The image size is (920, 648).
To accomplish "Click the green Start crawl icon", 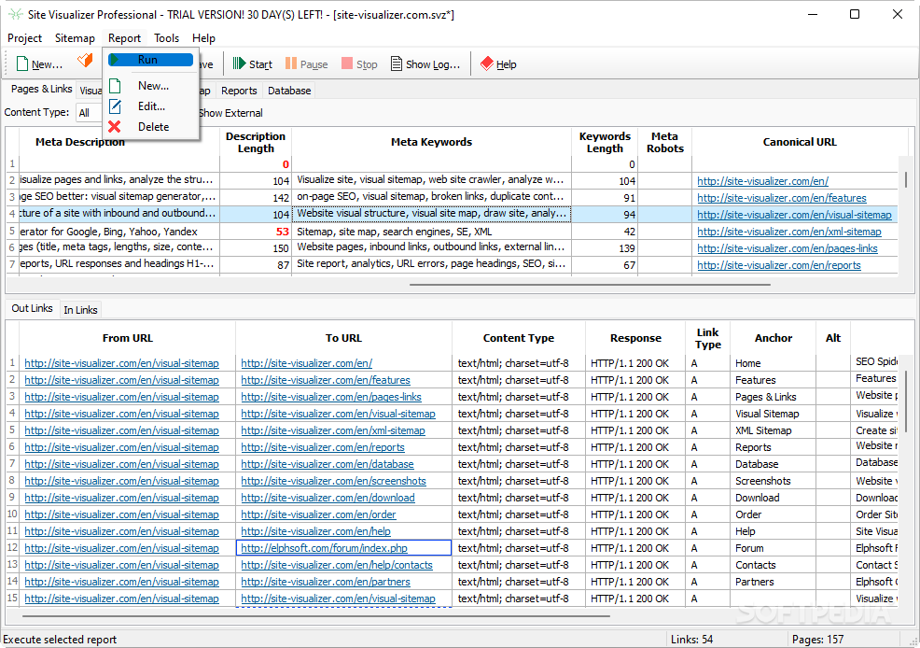I will point(239,63).
